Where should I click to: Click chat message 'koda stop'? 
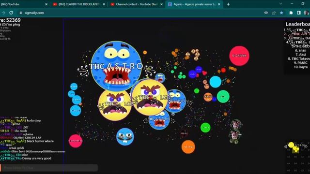(x=33, y=120)
